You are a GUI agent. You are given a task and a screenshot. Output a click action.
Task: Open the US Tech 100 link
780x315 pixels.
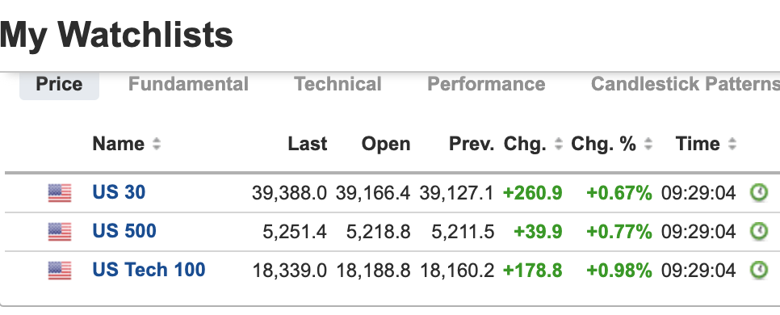[x=149, y=270]
